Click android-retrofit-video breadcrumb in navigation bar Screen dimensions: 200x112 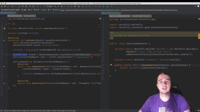[x=10, y=10]
